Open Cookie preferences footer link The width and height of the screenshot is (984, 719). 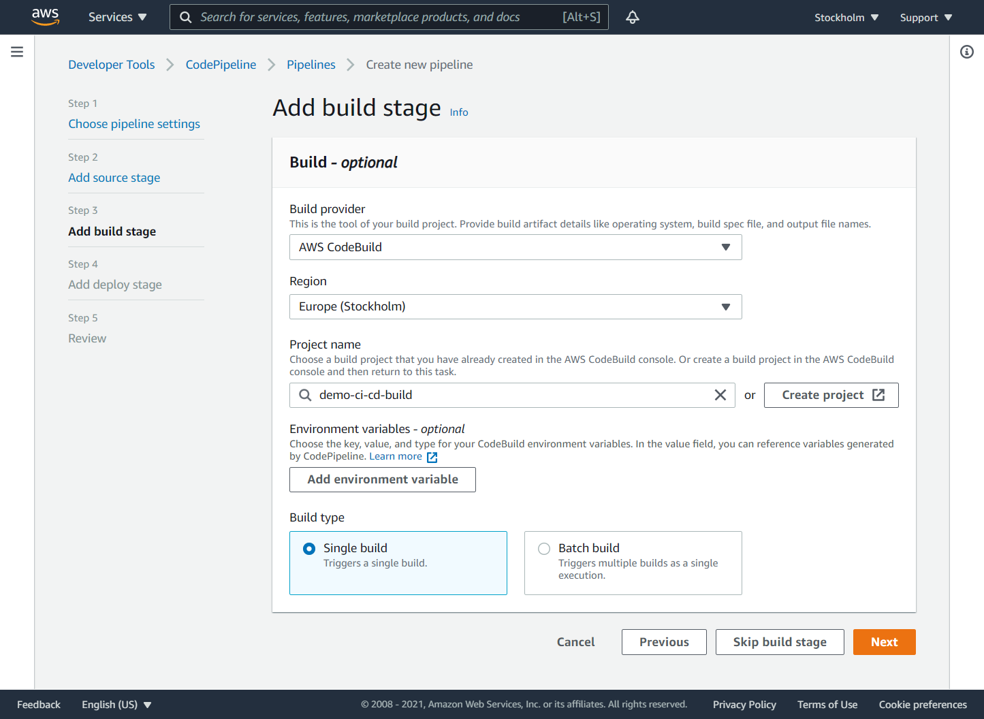(x=923, y=705)
